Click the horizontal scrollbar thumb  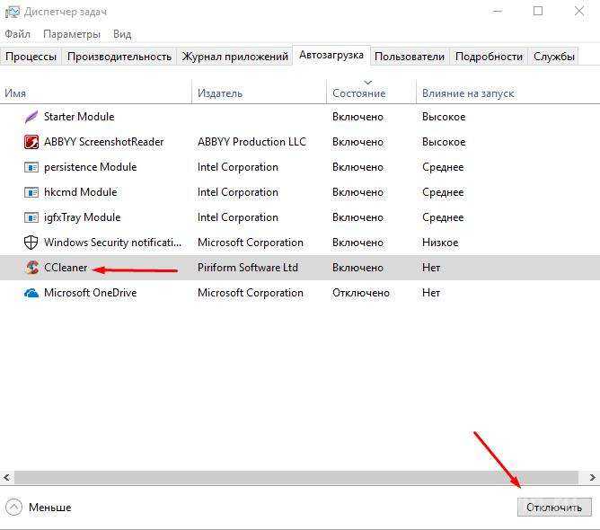296,478
